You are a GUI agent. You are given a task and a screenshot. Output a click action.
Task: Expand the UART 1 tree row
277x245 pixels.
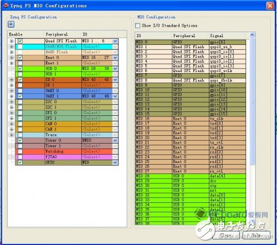tap(12, 96)
